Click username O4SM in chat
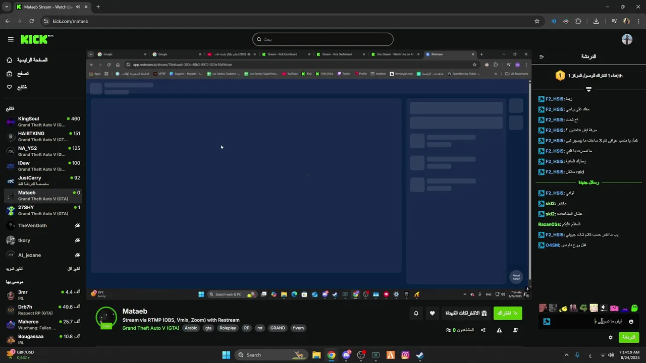 click(x=552, y=245)
